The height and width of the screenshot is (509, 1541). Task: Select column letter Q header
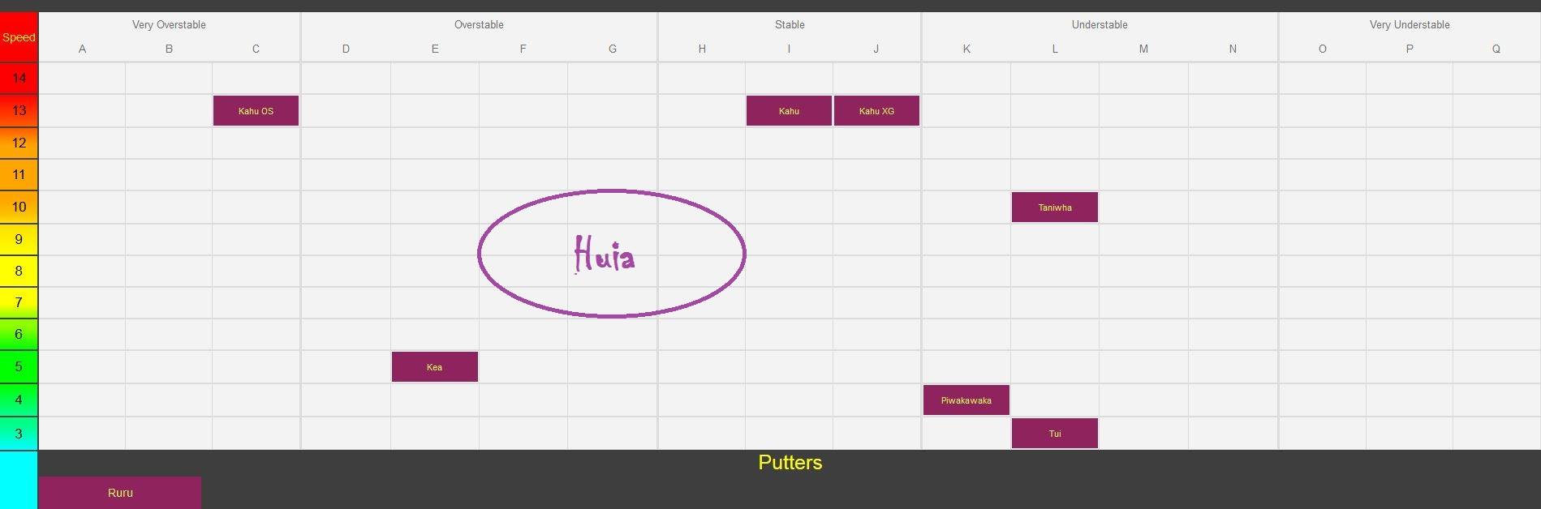tap(1496, 49)
